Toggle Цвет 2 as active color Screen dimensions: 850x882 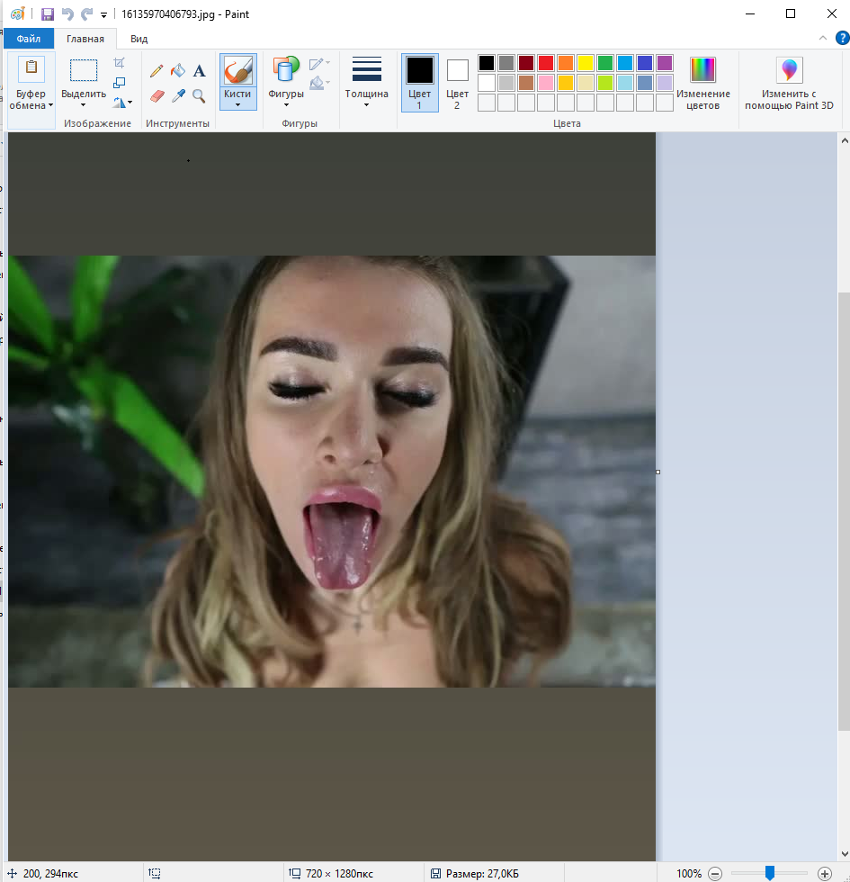tap(457, 81)
